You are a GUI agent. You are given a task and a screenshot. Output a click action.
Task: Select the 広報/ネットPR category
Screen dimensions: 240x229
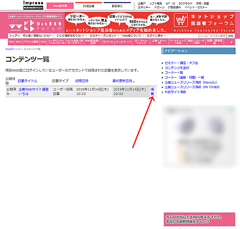click(159, 42)
